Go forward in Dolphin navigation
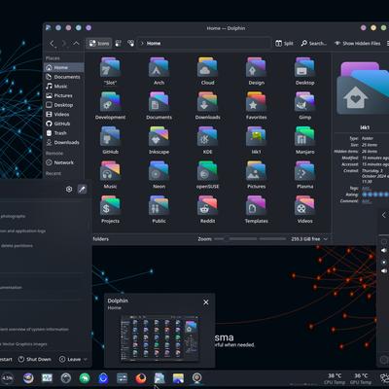 (64, 44)
